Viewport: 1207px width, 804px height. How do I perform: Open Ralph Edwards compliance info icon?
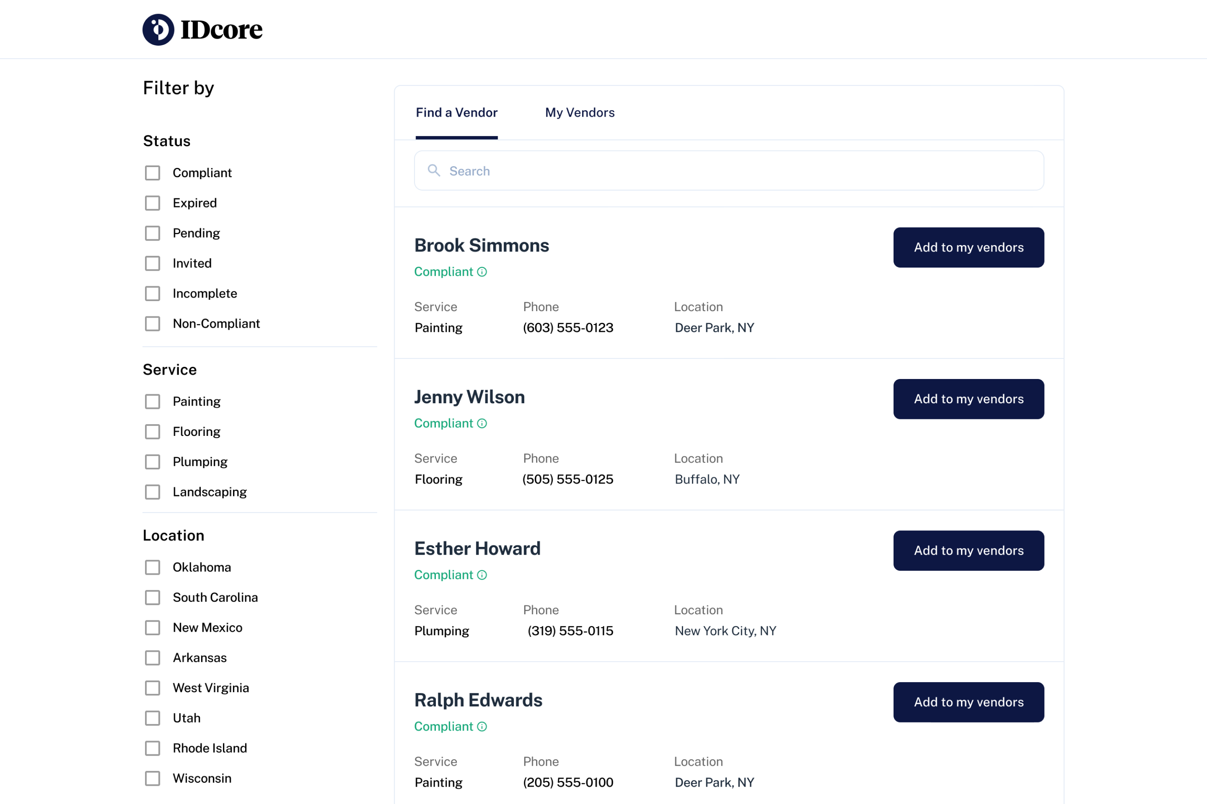482,727
